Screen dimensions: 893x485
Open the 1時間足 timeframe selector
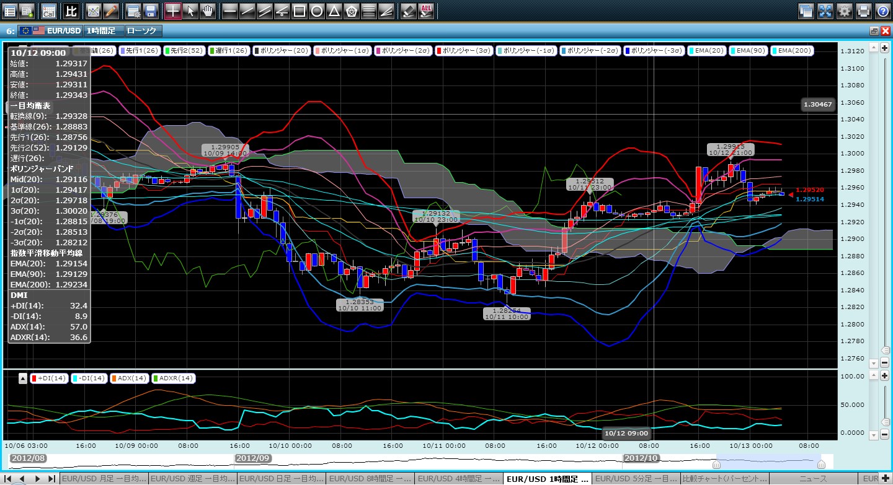pos(103,30)
